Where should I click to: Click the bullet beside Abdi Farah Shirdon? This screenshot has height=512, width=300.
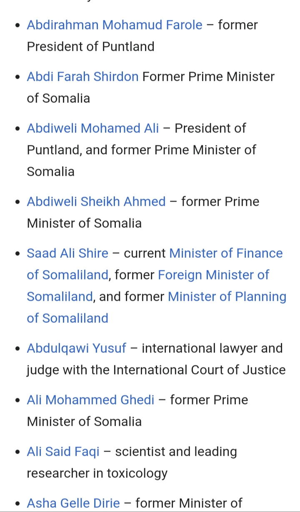tap(17, 77)
